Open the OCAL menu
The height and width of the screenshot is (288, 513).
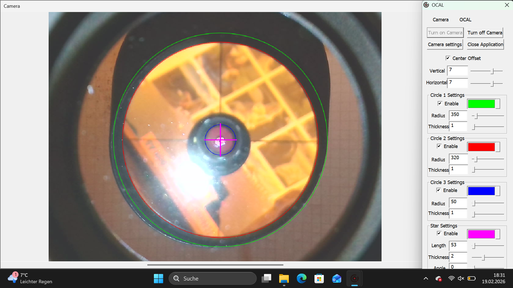(x=465, y=20)
